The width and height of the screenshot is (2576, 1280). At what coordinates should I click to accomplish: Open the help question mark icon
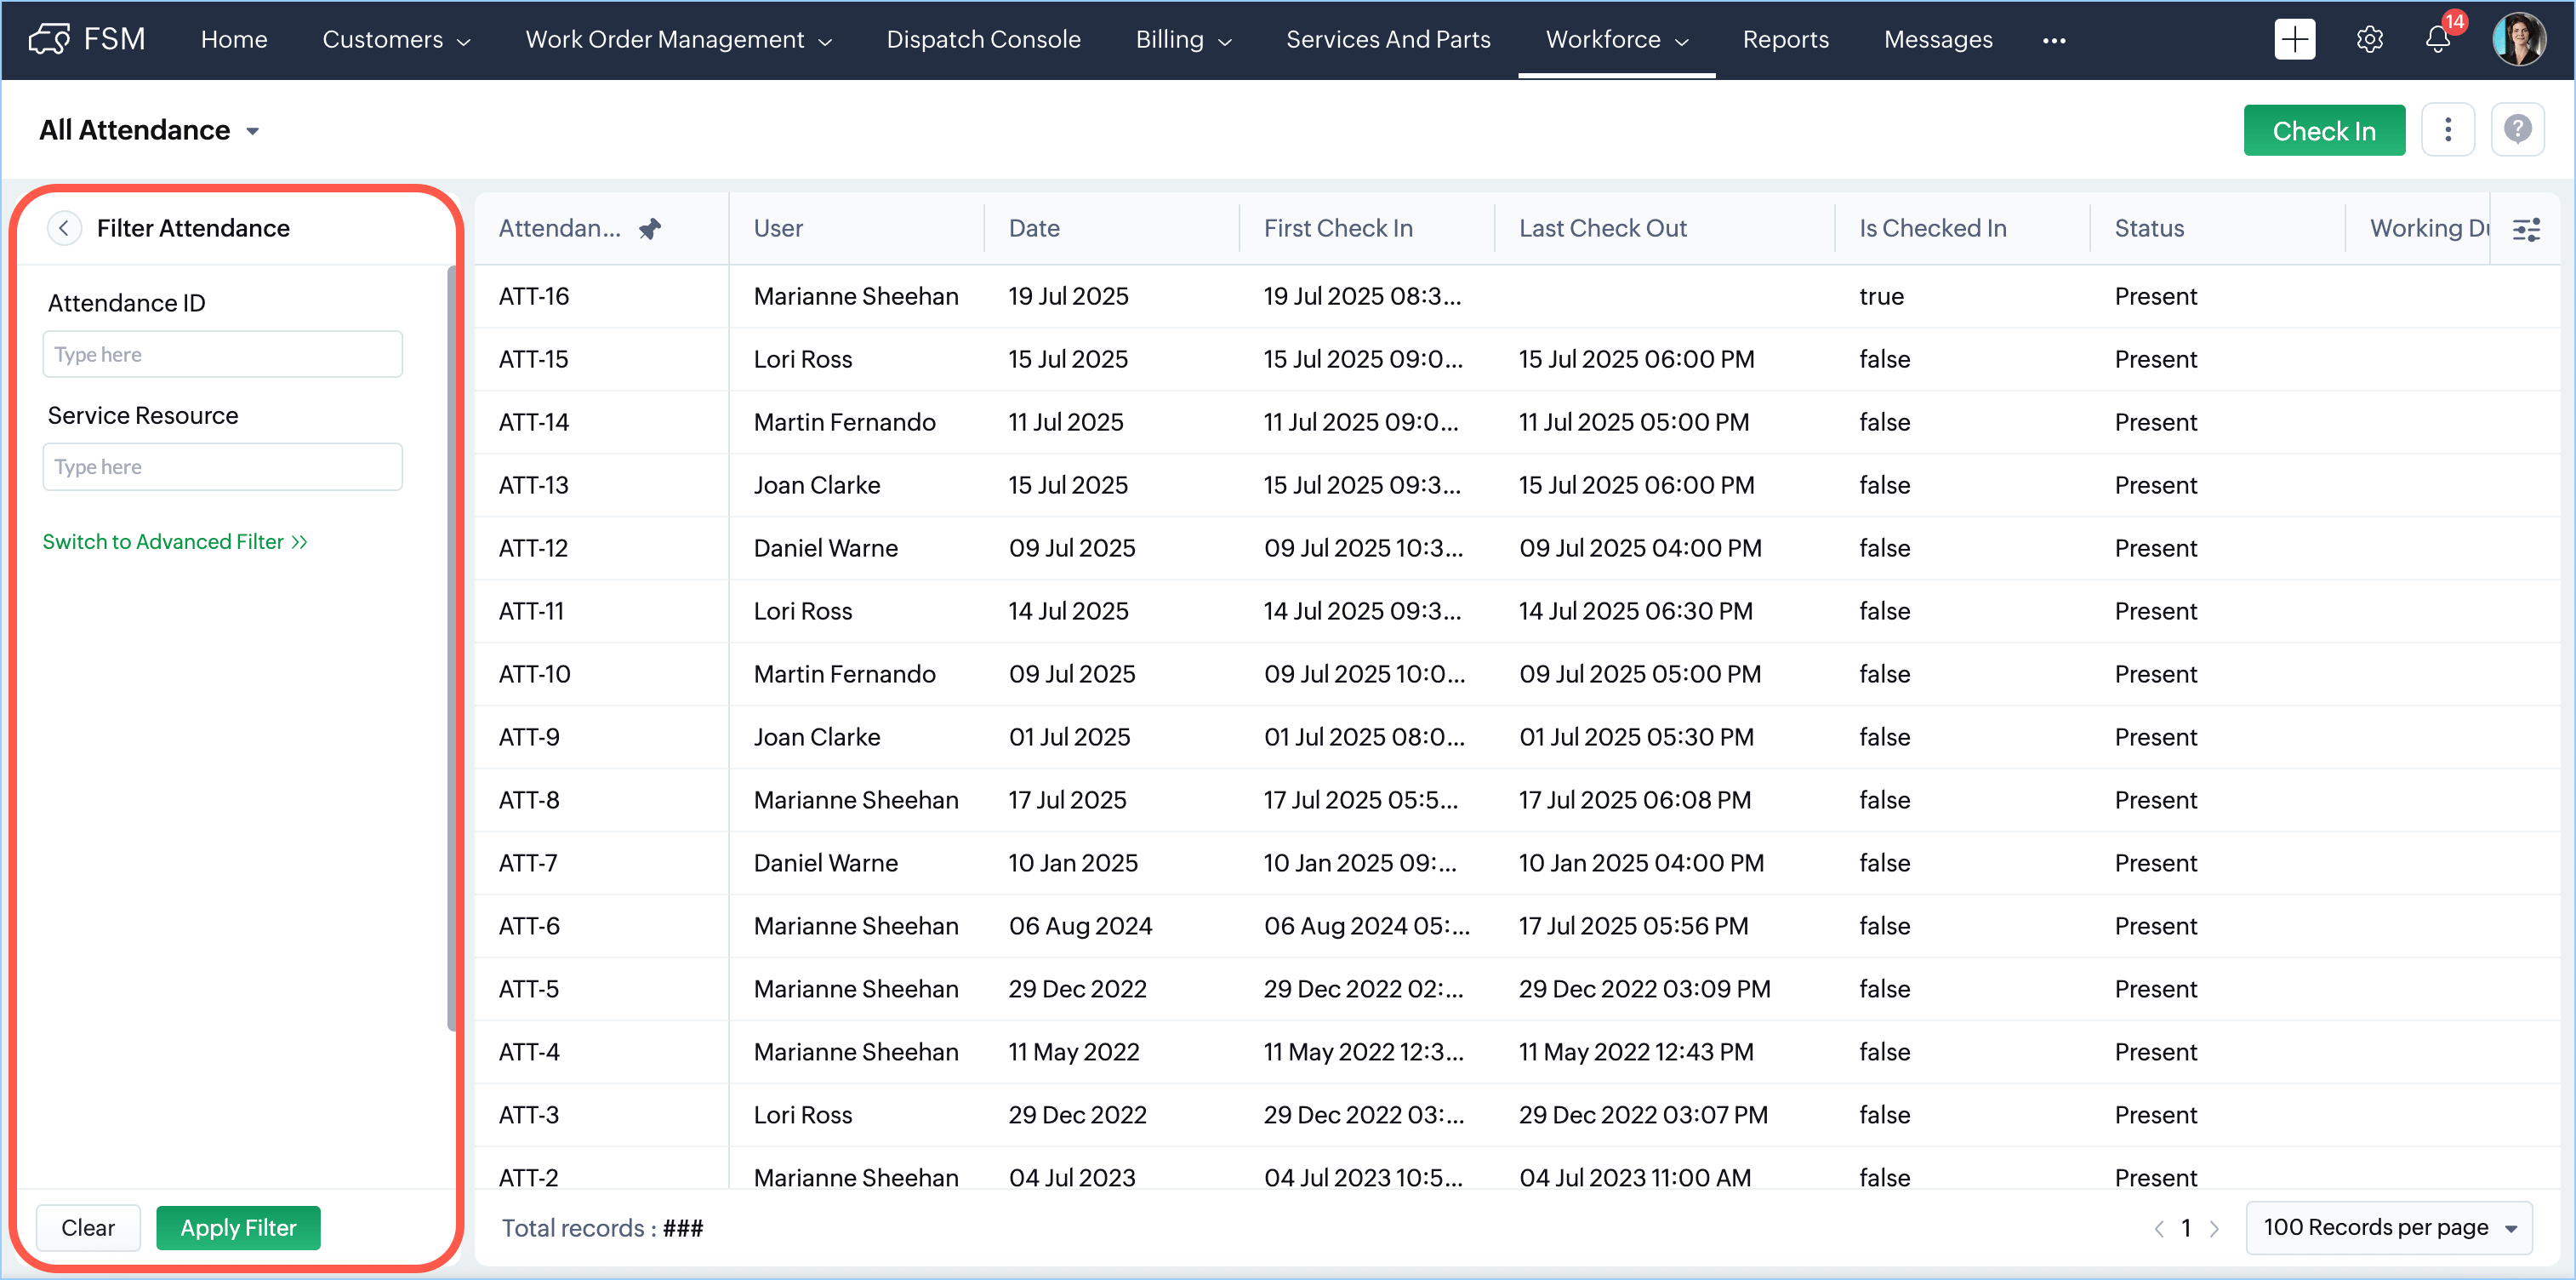2517,130
